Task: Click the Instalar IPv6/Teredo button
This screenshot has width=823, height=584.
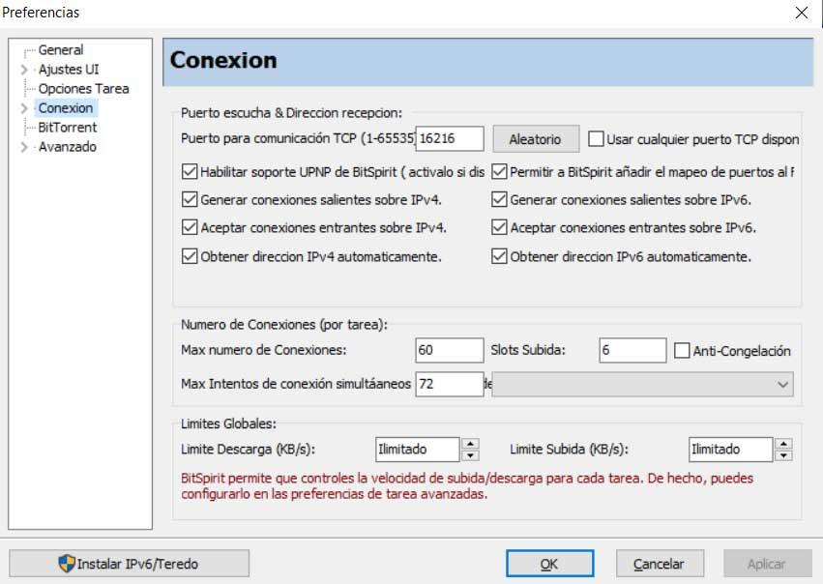Action: coord(130,564)
